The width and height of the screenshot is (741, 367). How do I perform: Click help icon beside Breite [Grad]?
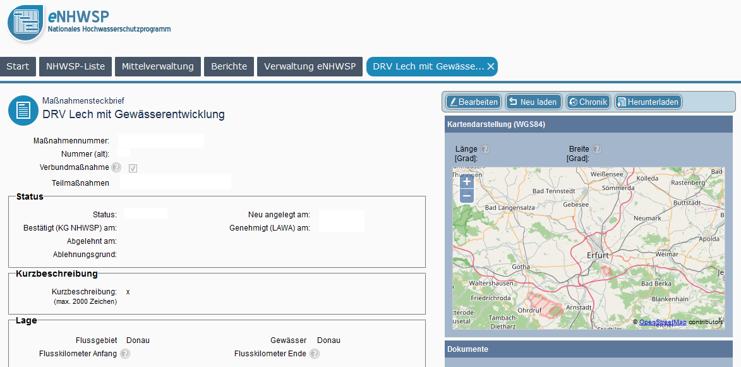597,149
